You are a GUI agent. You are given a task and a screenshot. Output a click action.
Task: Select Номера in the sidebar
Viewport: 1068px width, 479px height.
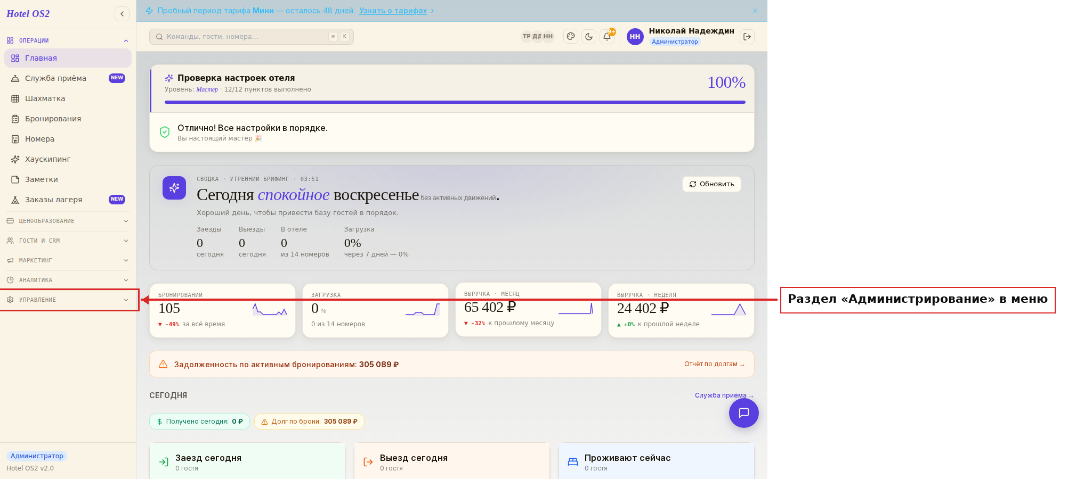click(x=68, y=139)
